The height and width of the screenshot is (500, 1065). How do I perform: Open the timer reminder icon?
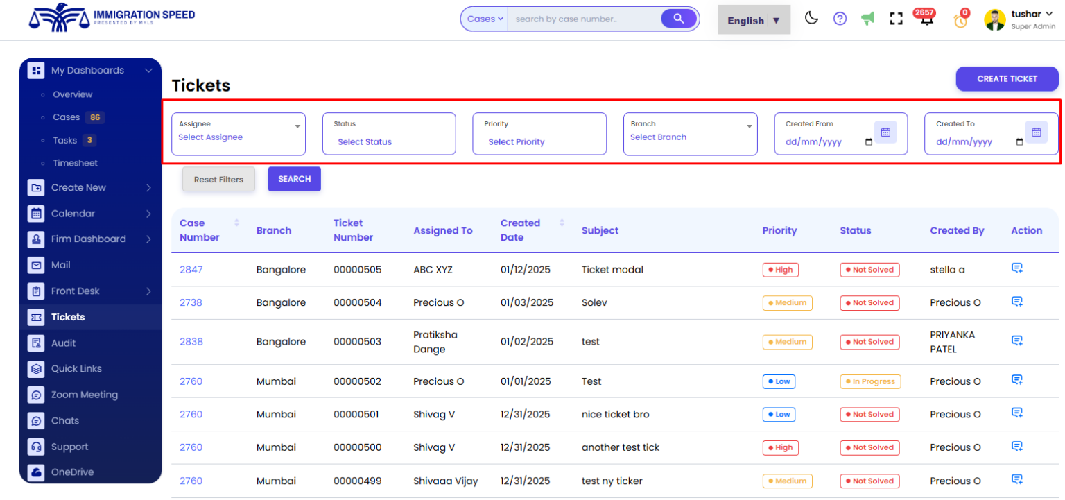tap(960, 21)
